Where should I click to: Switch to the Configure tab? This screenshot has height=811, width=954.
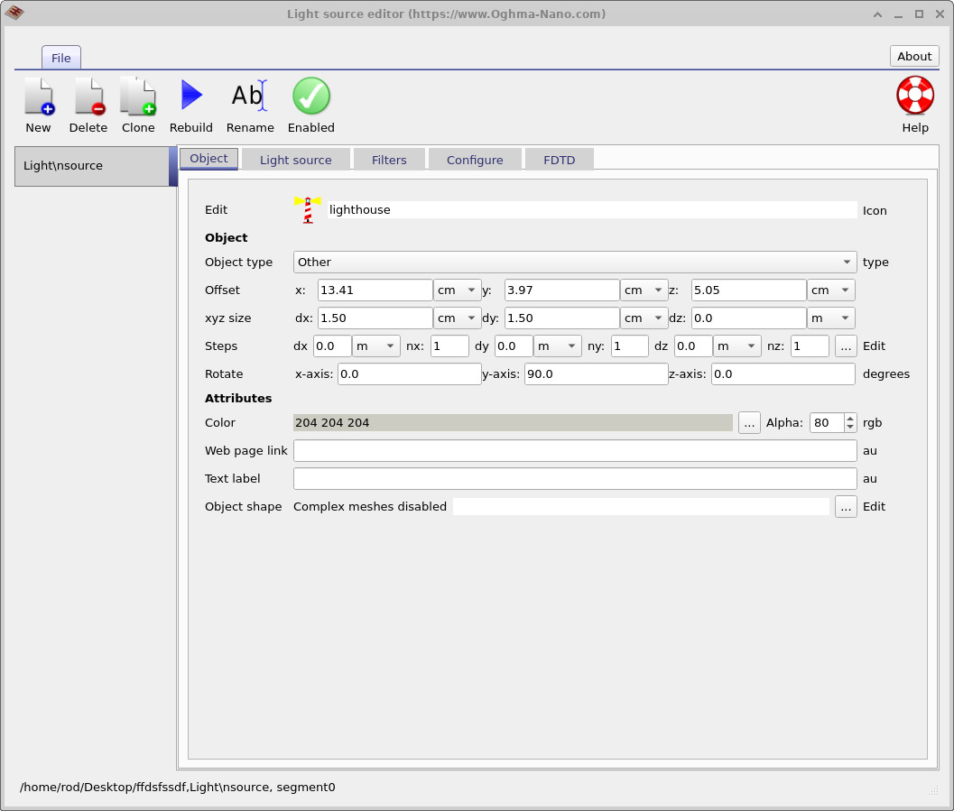(475, 160)
